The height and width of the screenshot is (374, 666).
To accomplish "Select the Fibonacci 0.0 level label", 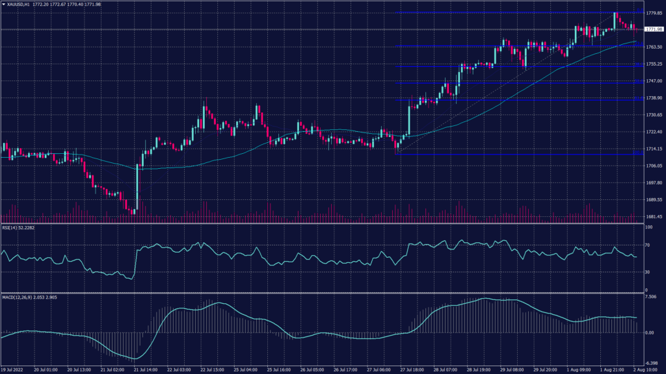I will click(x=639, y=10).
